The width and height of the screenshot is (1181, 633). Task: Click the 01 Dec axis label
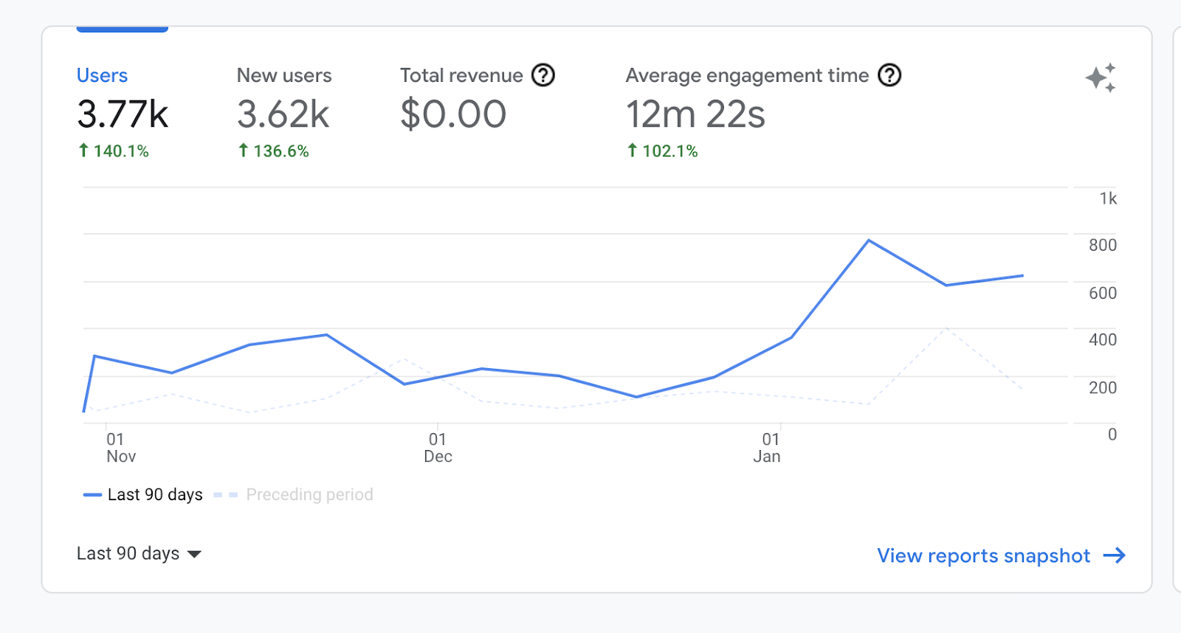[438, 448]
